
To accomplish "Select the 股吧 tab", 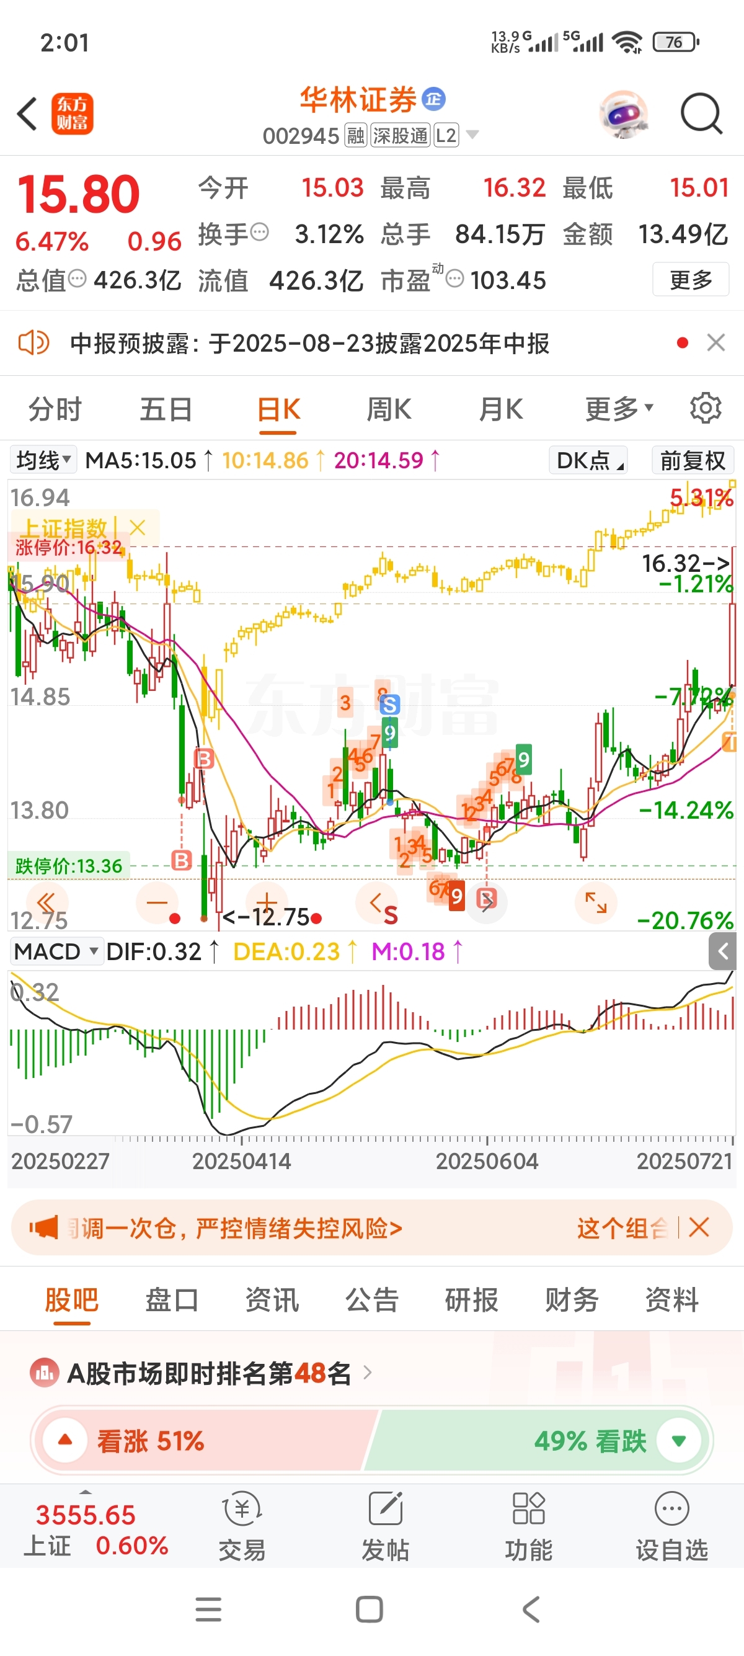I will pos(71,1300).
